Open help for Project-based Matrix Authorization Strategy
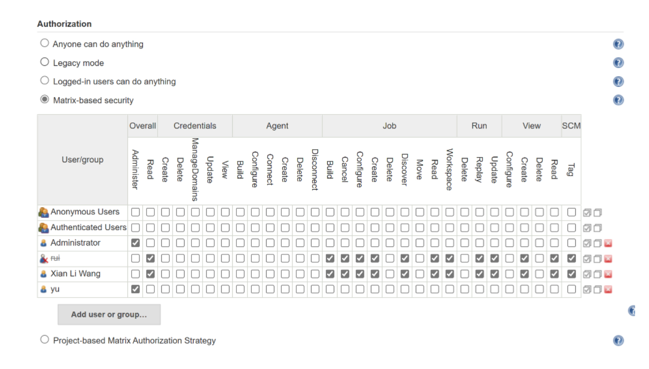649x369 pixels. pos(618,341)
